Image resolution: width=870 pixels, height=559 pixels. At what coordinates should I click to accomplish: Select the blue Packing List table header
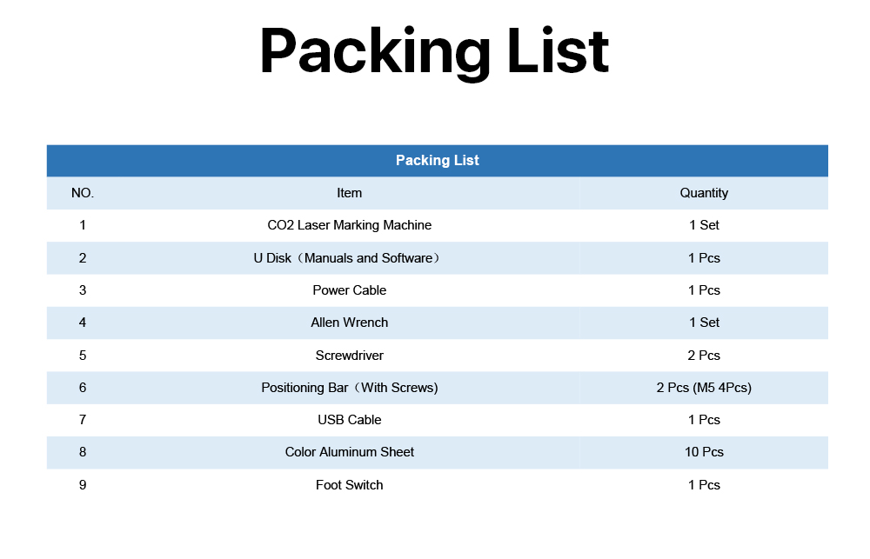(x=438, y=161)
